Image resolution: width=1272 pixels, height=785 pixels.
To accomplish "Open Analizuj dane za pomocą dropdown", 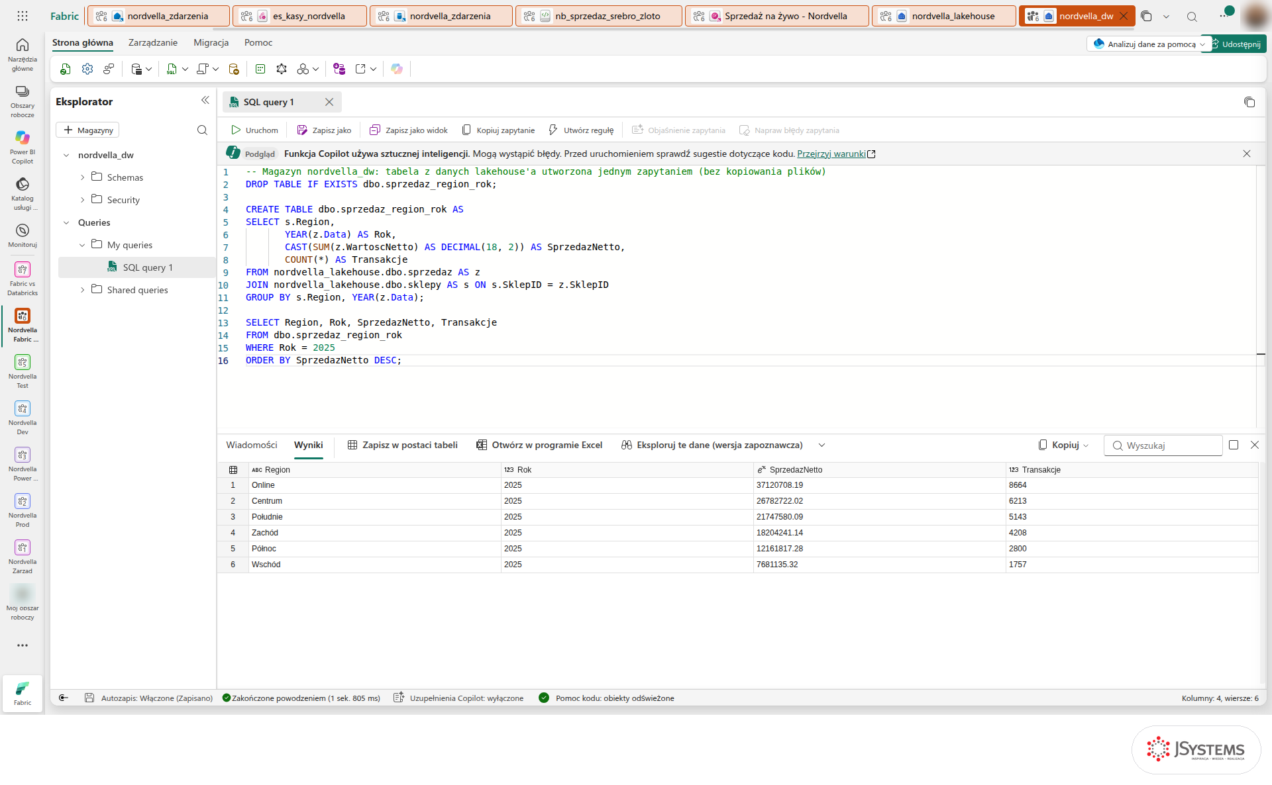I will [x=1149, y=44].
